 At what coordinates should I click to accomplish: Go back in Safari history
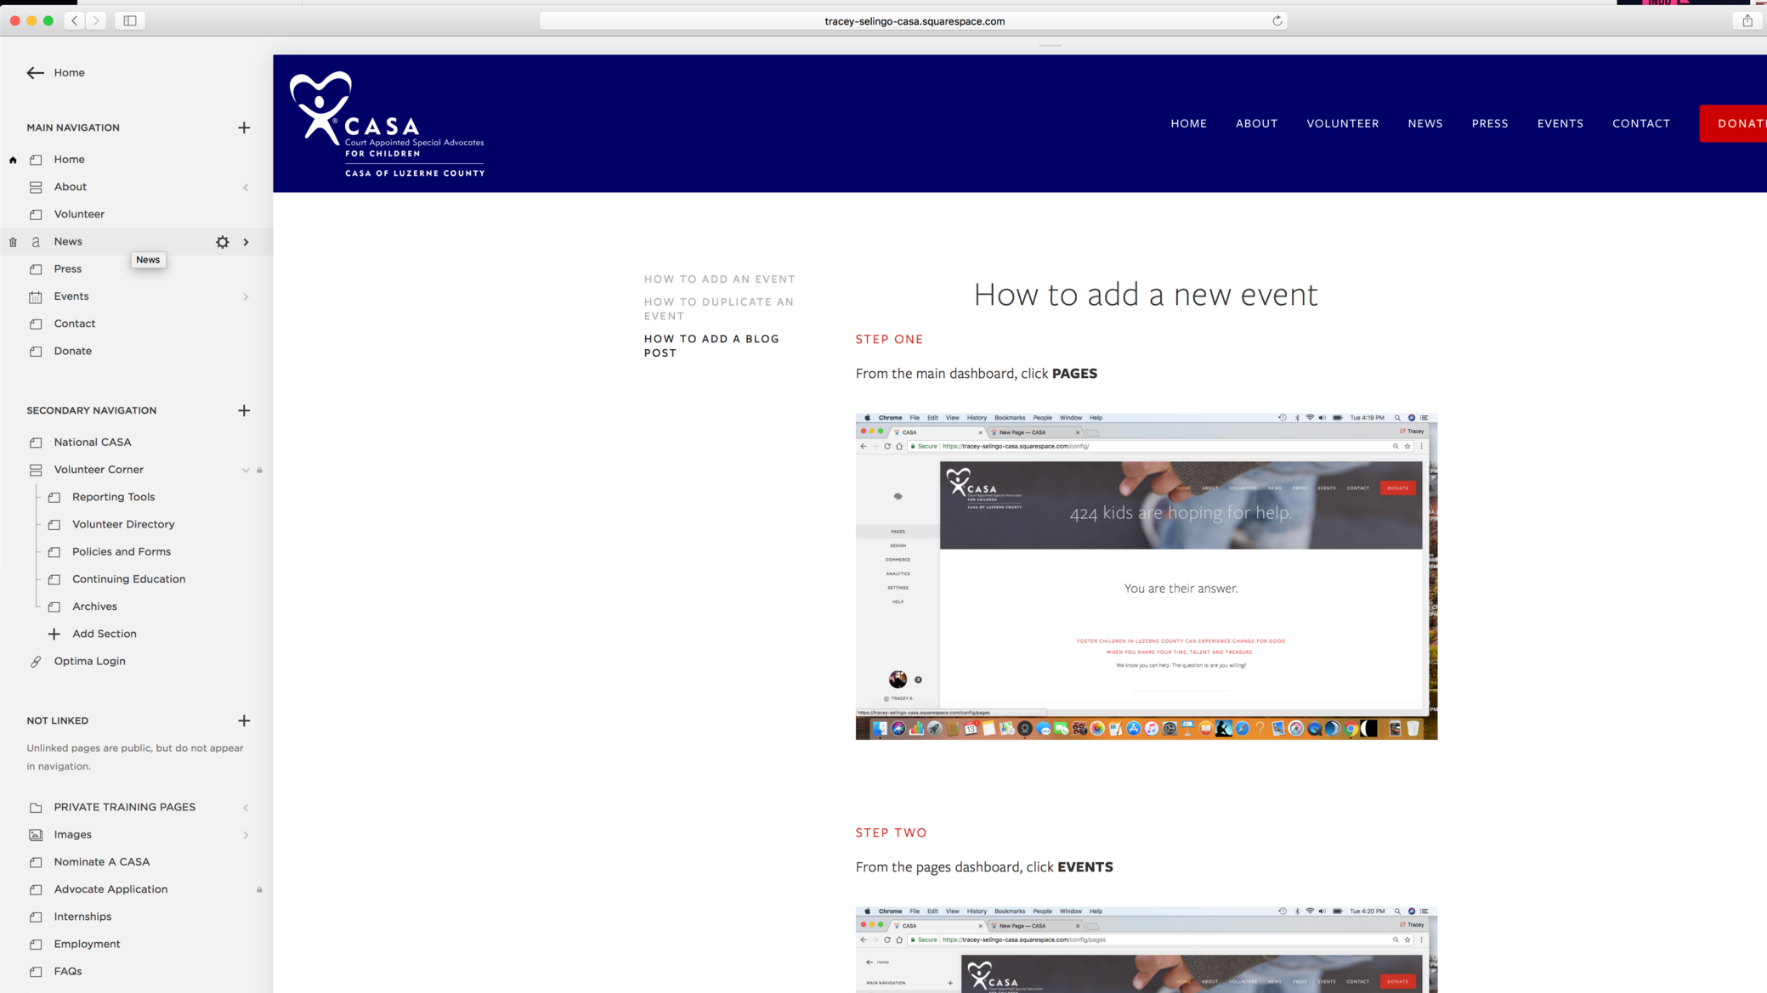pyautogui.click(x=75, y=20)
